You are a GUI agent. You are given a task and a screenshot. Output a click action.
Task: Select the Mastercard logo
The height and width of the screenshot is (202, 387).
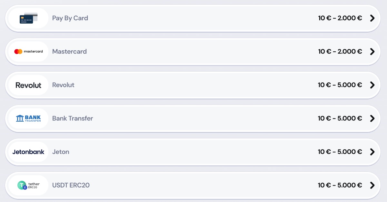point(28,51)
